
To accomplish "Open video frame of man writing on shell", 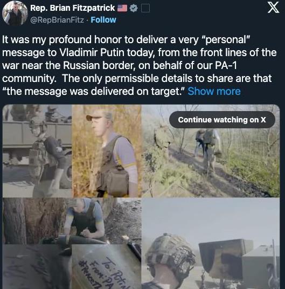I will tap(72, 221).
